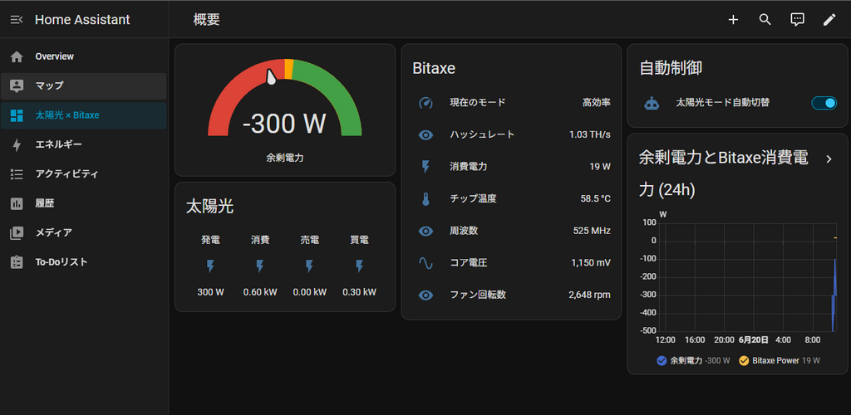
Task: Click the 0.60 kW consumption value
Action: click(x=260, y=292)
